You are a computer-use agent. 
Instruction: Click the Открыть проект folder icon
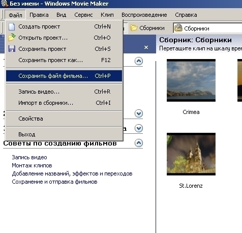point(12,38)
